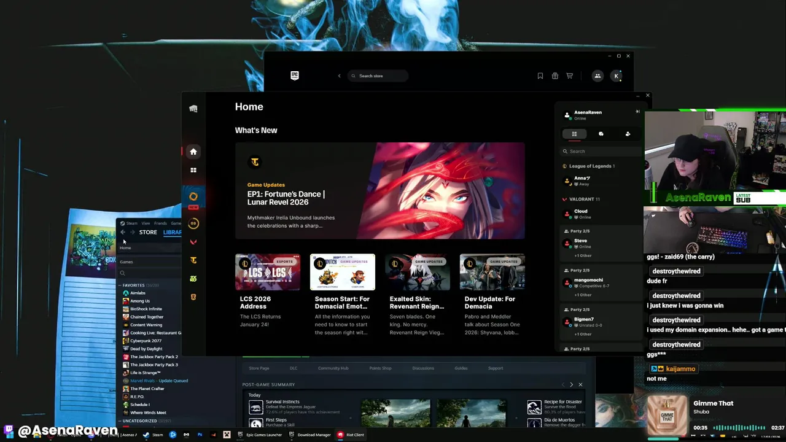Image resolution: width=786 pixels, height=442 pixels.
Task: Open the grid library icon in Riot sidebar
Action: [x=193, y=170]
